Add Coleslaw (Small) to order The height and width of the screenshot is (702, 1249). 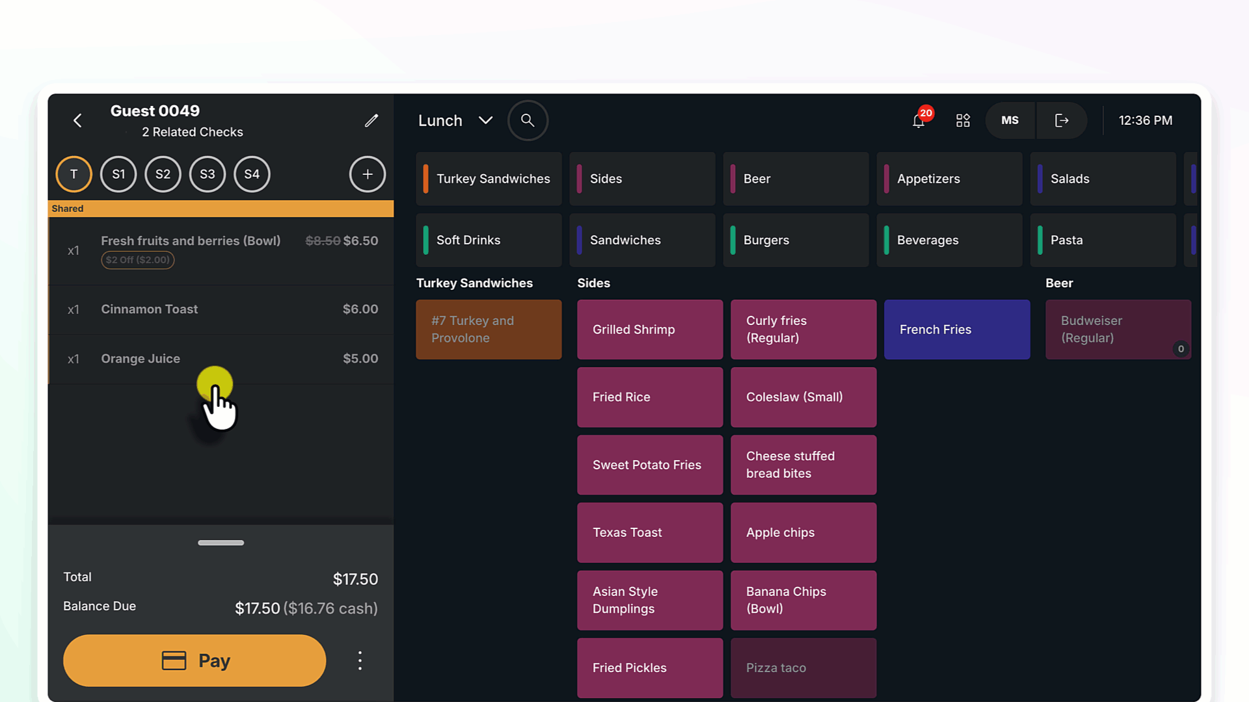803,397
